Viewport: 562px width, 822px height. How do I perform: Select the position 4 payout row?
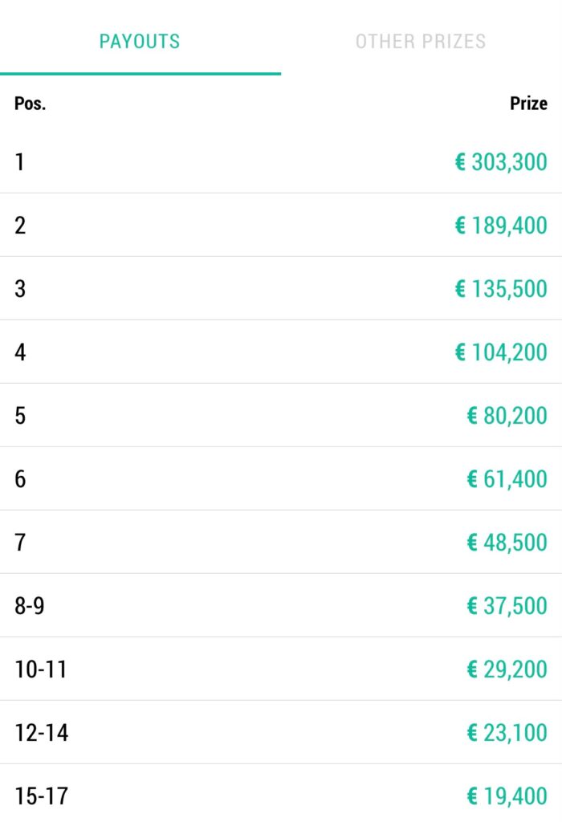click(x=281, y=352)
